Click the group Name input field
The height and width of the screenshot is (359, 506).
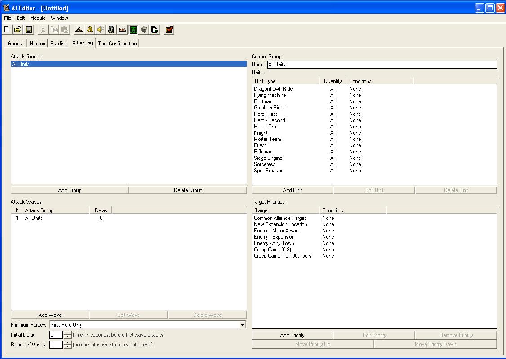(x=382, y=65)
